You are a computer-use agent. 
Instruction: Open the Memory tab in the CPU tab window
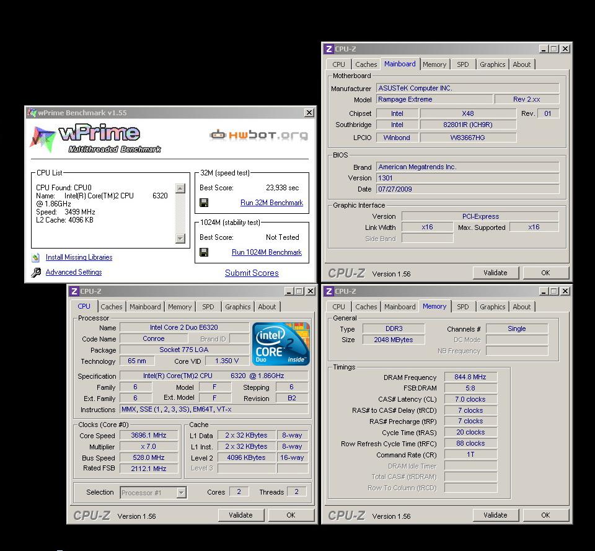point(180,307)
